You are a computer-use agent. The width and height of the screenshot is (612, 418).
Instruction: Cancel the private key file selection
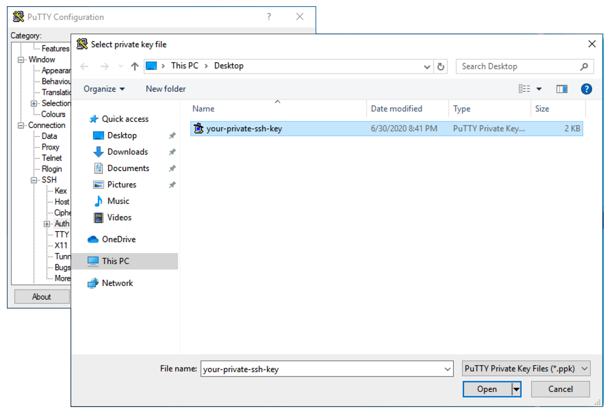(560, 389)
